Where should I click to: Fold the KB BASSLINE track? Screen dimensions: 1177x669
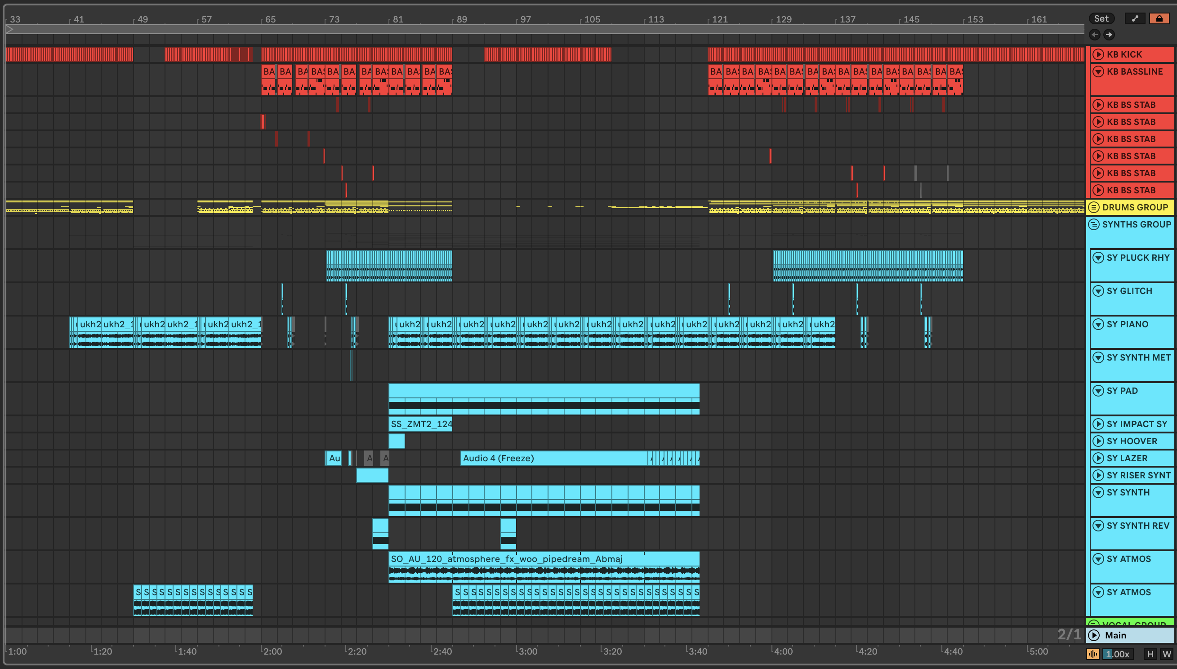click(1098, 71)
